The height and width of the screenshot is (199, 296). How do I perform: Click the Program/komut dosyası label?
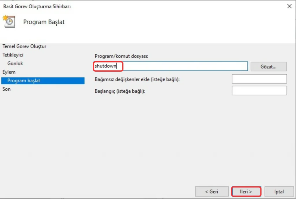click(121, 56)
